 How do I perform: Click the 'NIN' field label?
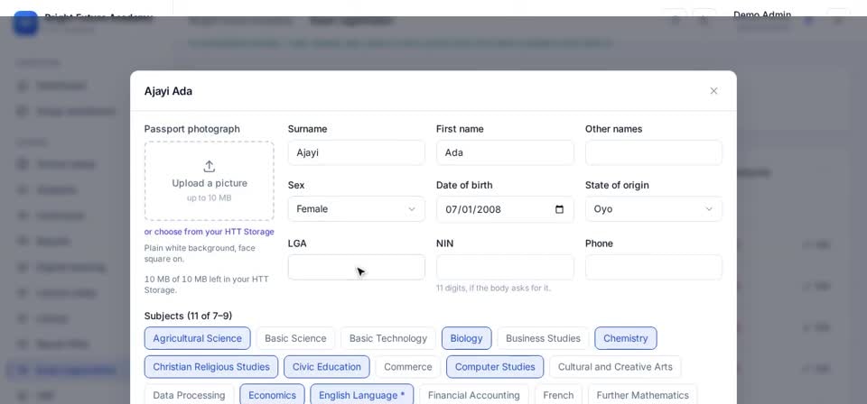point(444,243)
